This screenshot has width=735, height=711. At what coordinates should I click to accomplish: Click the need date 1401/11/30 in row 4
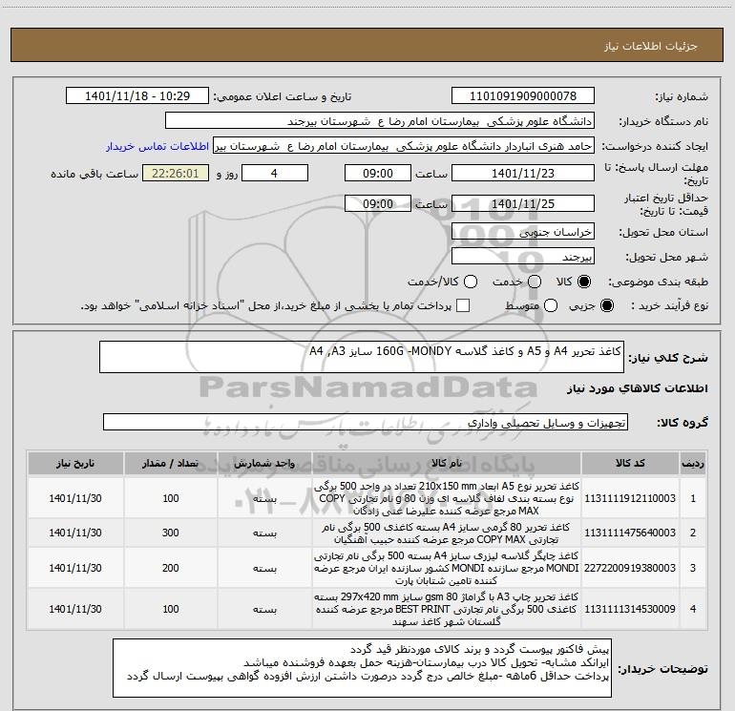tap(75, 609)
